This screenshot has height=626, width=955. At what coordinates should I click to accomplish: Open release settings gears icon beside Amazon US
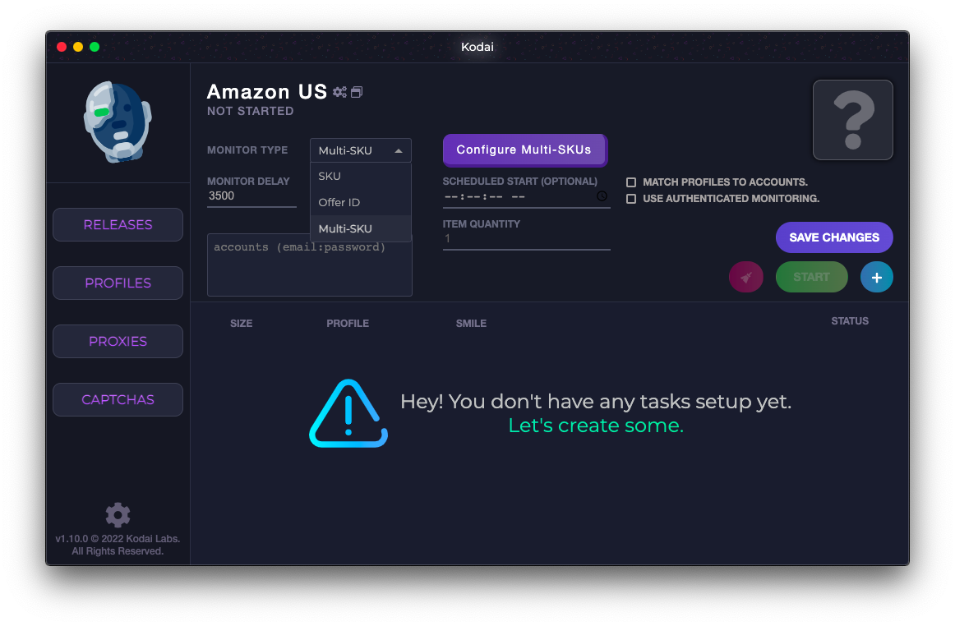pyautogui.click(x=339, y=92)
